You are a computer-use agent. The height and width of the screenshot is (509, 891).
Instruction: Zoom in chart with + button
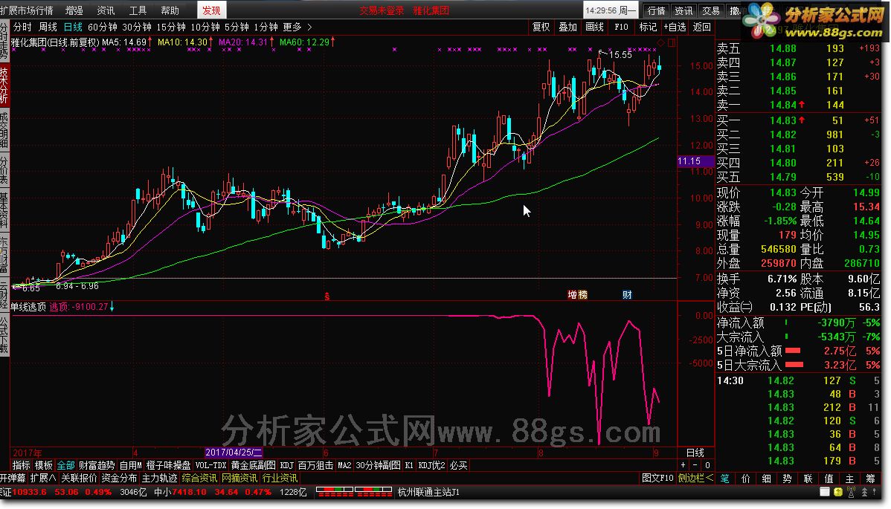(683, 465)
